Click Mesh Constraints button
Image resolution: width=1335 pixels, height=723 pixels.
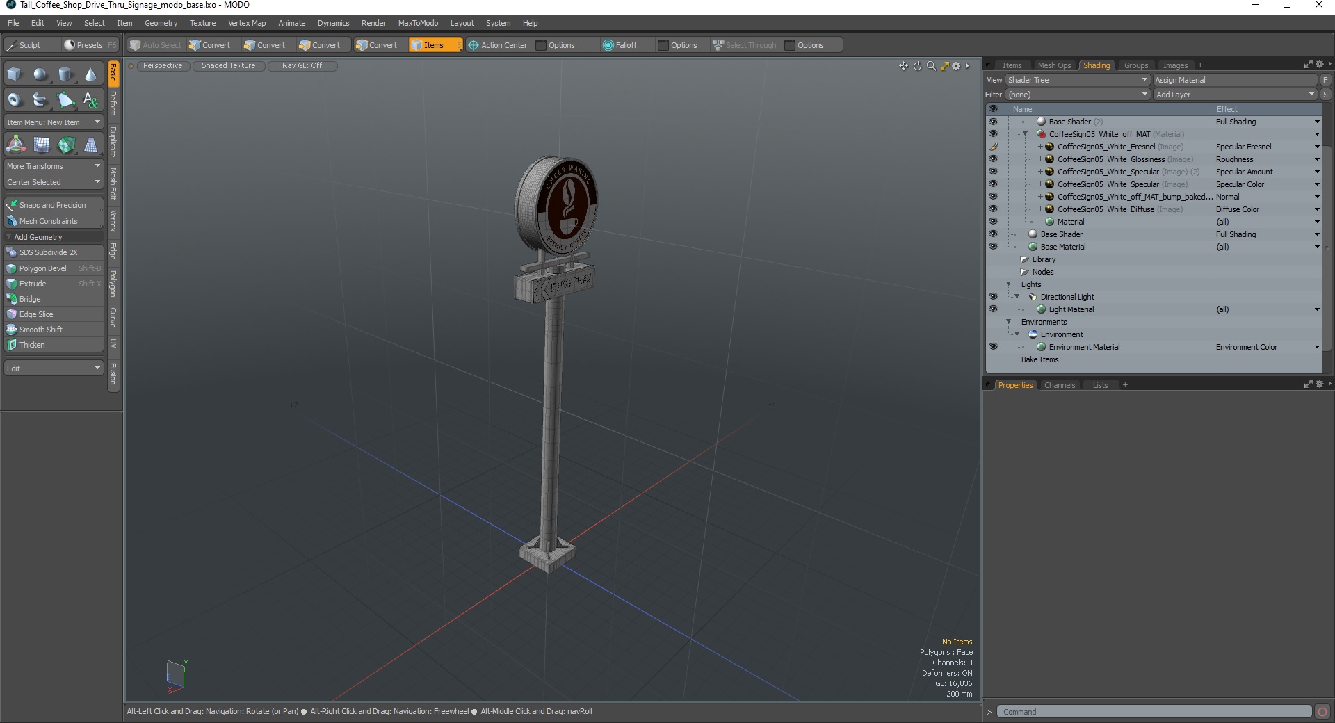tap(54, 221)
